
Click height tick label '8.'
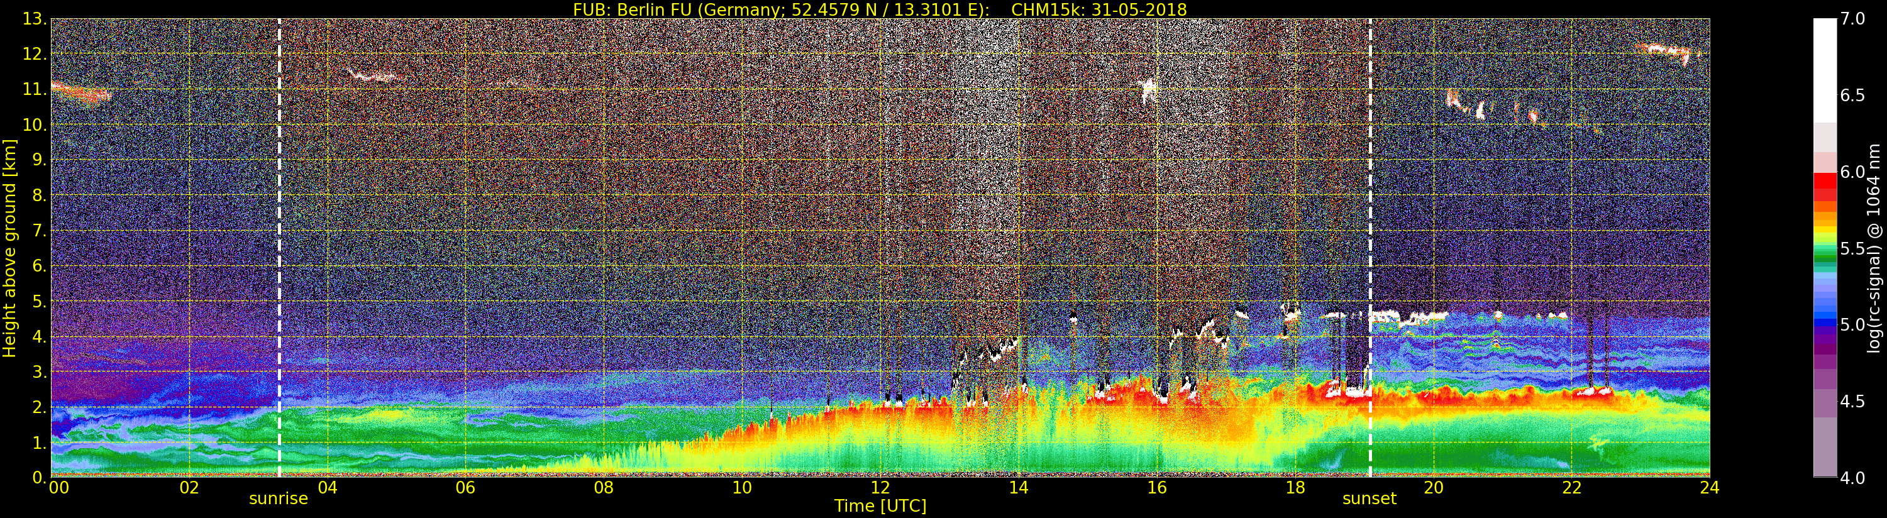click(39, 196)
